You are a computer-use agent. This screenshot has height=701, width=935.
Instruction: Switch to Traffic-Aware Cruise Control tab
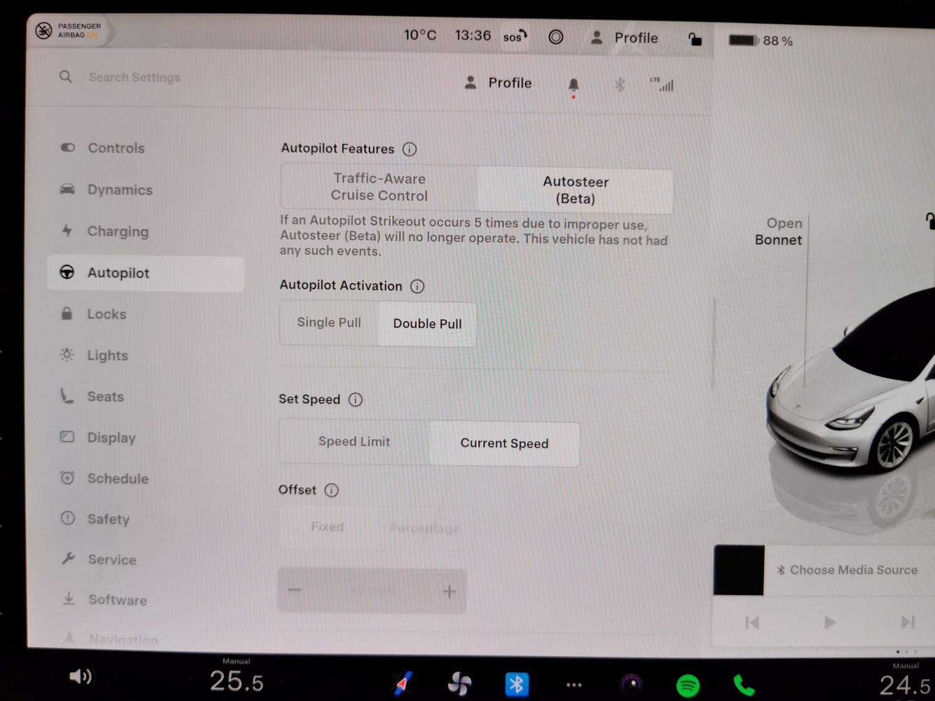(x=379, y=187)
